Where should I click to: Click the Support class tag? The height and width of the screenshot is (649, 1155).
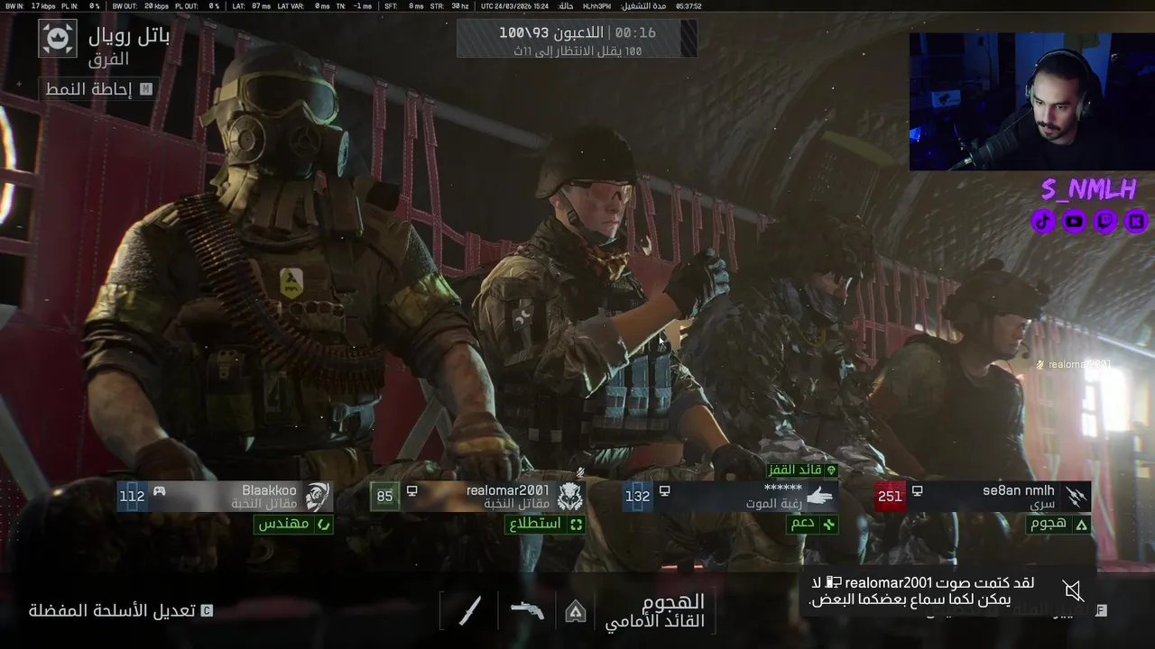tap(812, 524)
